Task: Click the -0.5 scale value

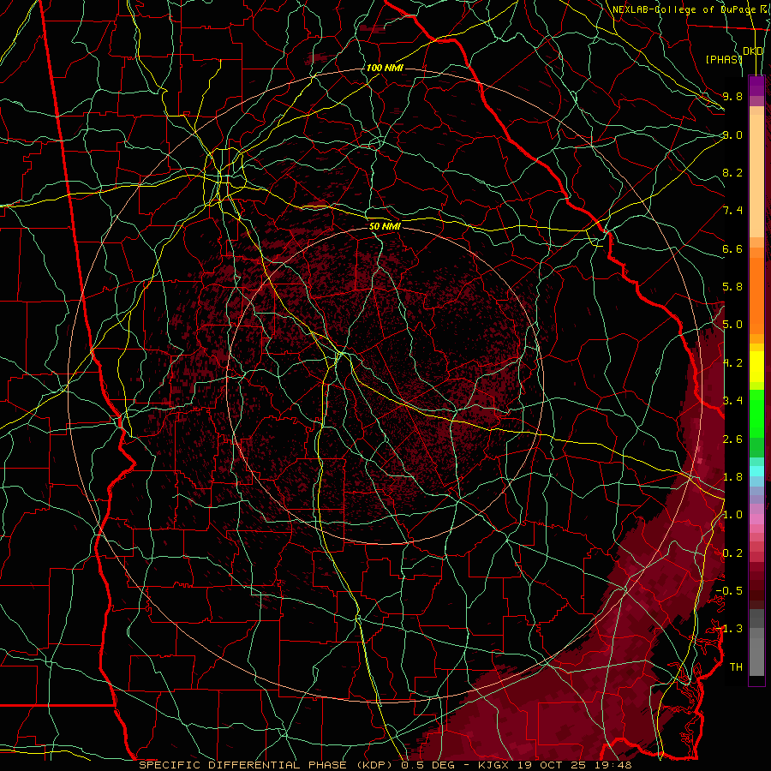Action: (x=729, y=590)
